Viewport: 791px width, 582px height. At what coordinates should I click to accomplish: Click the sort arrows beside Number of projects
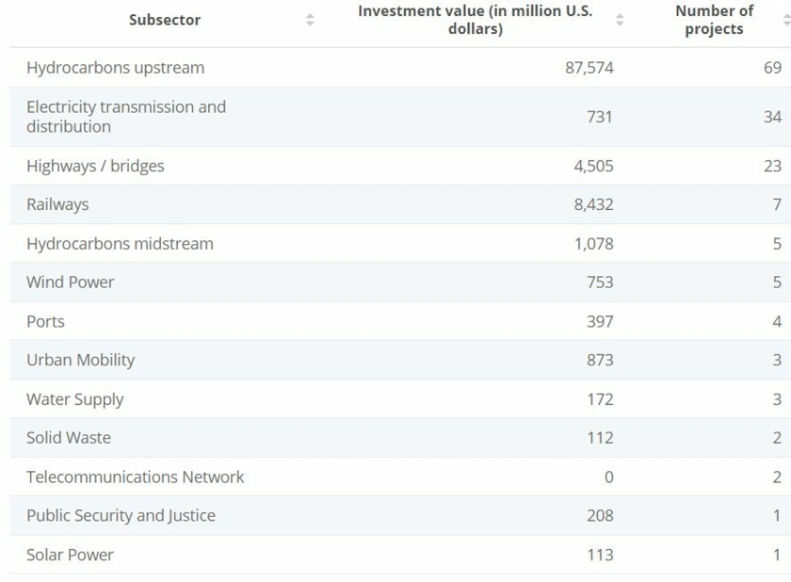pos(786,20)
